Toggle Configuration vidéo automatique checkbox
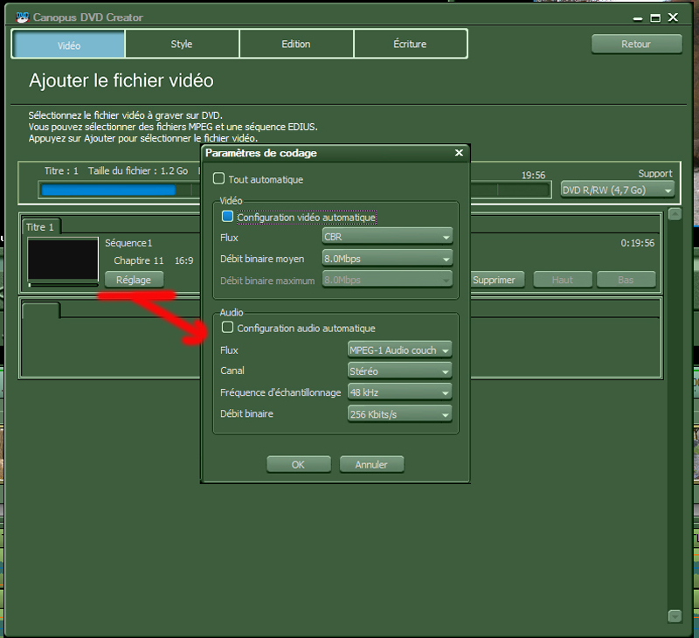This screenshot has height=638, width=699. 228,217
